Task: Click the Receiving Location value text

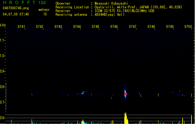Action: [139, 7]
